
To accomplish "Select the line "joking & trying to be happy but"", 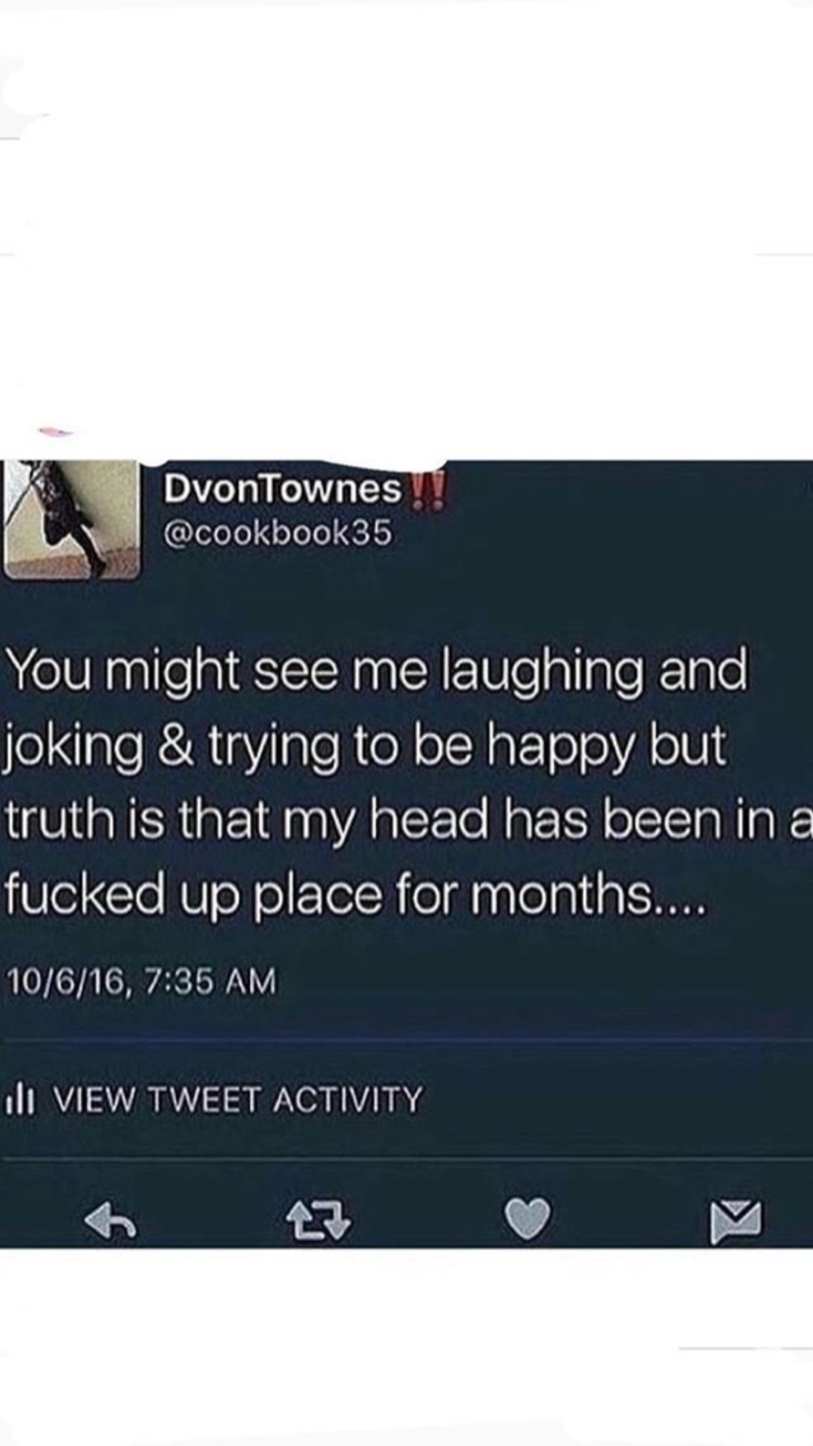I will [365, 747].
